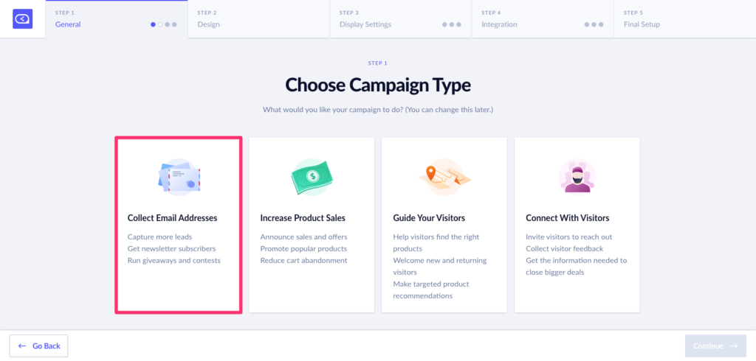Click the right arrow on Continue button
The width and height of the screenshot is (756, 361).
734,346
